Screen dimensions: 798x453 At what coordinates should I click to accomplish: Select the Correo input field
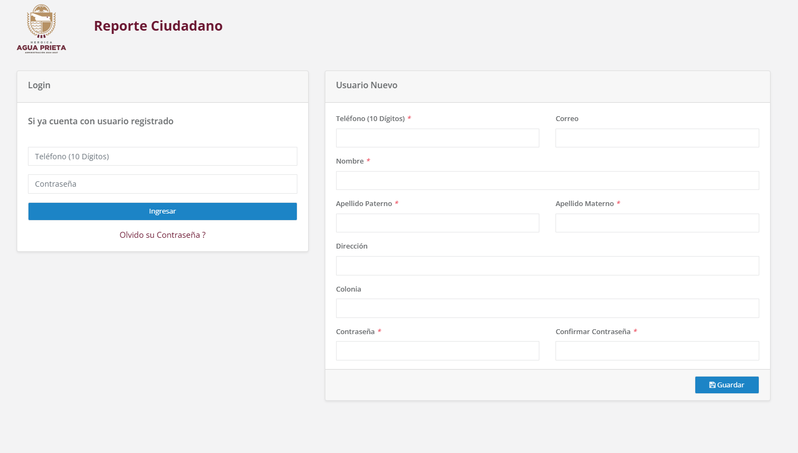(657, 138)
